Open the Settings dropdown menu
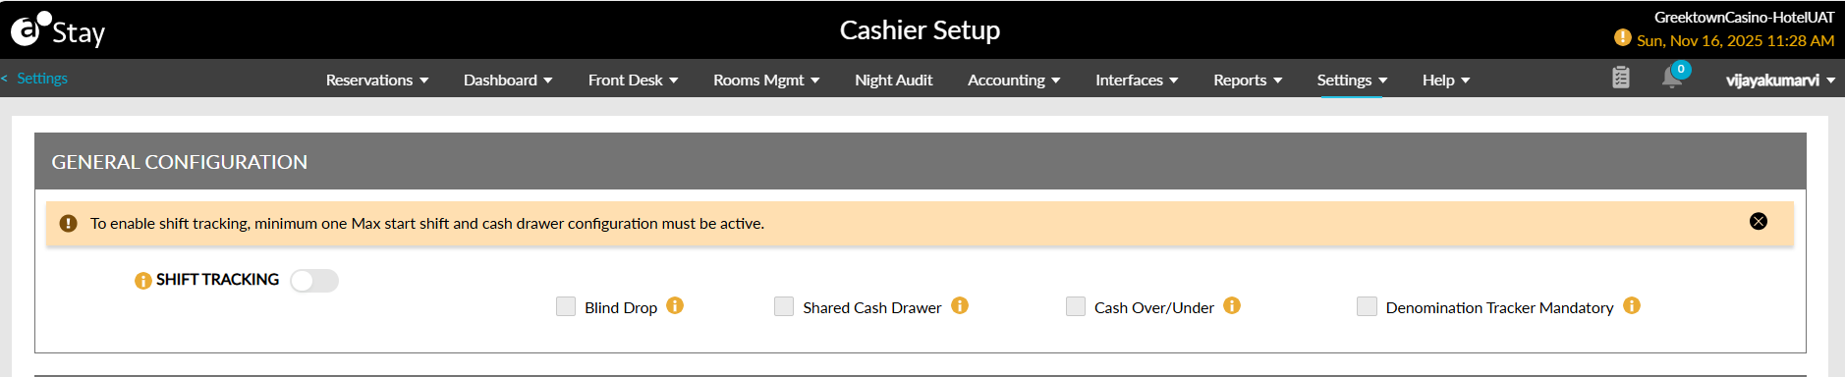This screenshot has width=1845, height=377. pos(1352,80)
